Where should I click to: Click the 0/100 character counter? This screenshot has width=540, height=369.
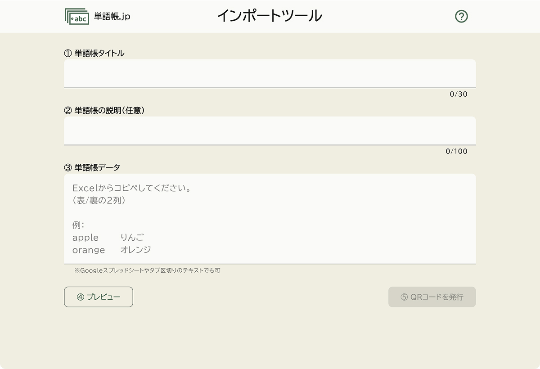(x=456, y=152)
